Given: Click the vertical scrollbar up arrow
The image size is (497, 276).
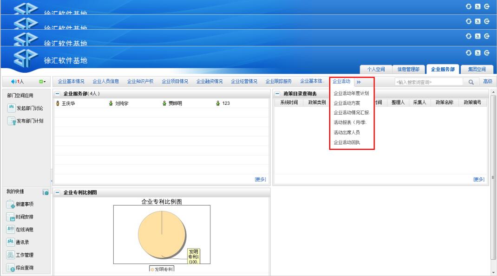Looking at the screenshot, I should click(x=493, y=92).
